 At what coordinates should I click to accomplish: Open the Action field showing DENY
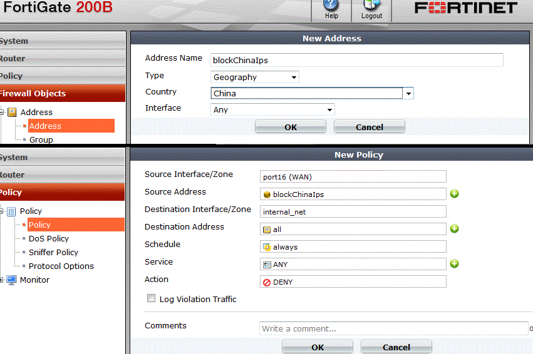coord(353,281)
